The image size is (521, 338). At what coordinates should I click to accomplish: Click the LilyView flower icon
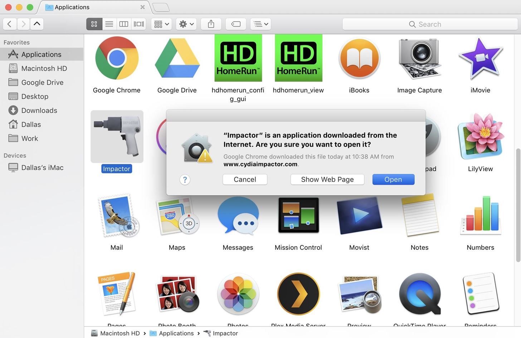coord(480,137)
